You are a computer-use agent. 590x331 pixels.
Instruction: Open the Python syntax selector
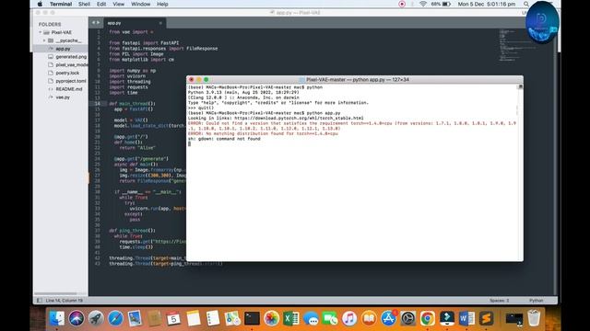pos(536,301)
